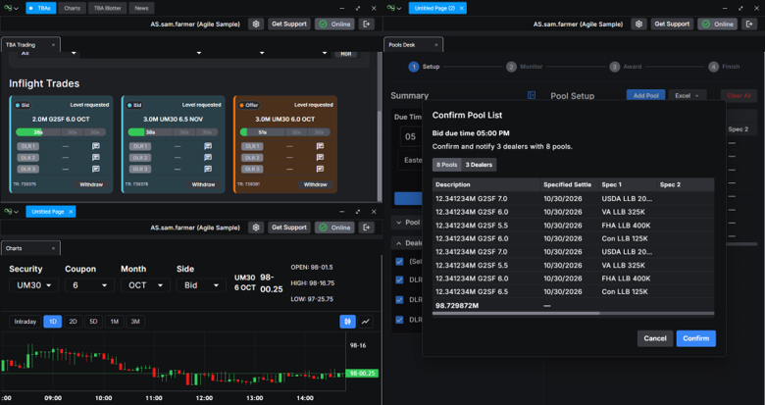Click progress timer on UM30 6.0 OCT card
Image resolution: width=765 pixels, height=405 pixels.
[285, 132]
